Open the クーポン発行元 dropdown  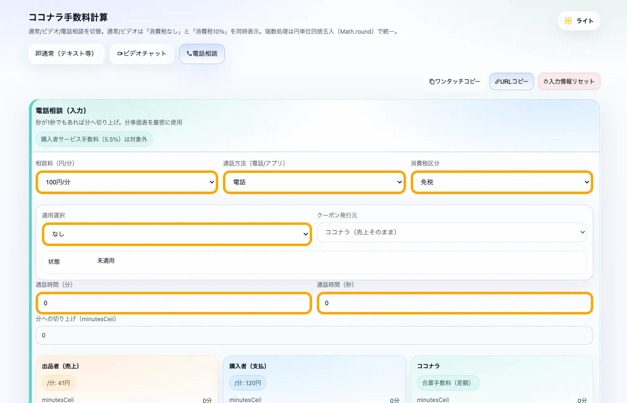click(452, 232)
